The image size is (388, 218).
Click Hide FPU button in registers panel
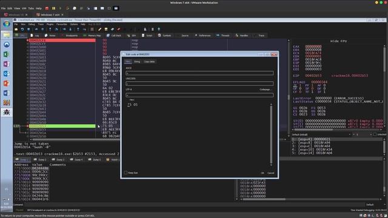click(338, 41)
